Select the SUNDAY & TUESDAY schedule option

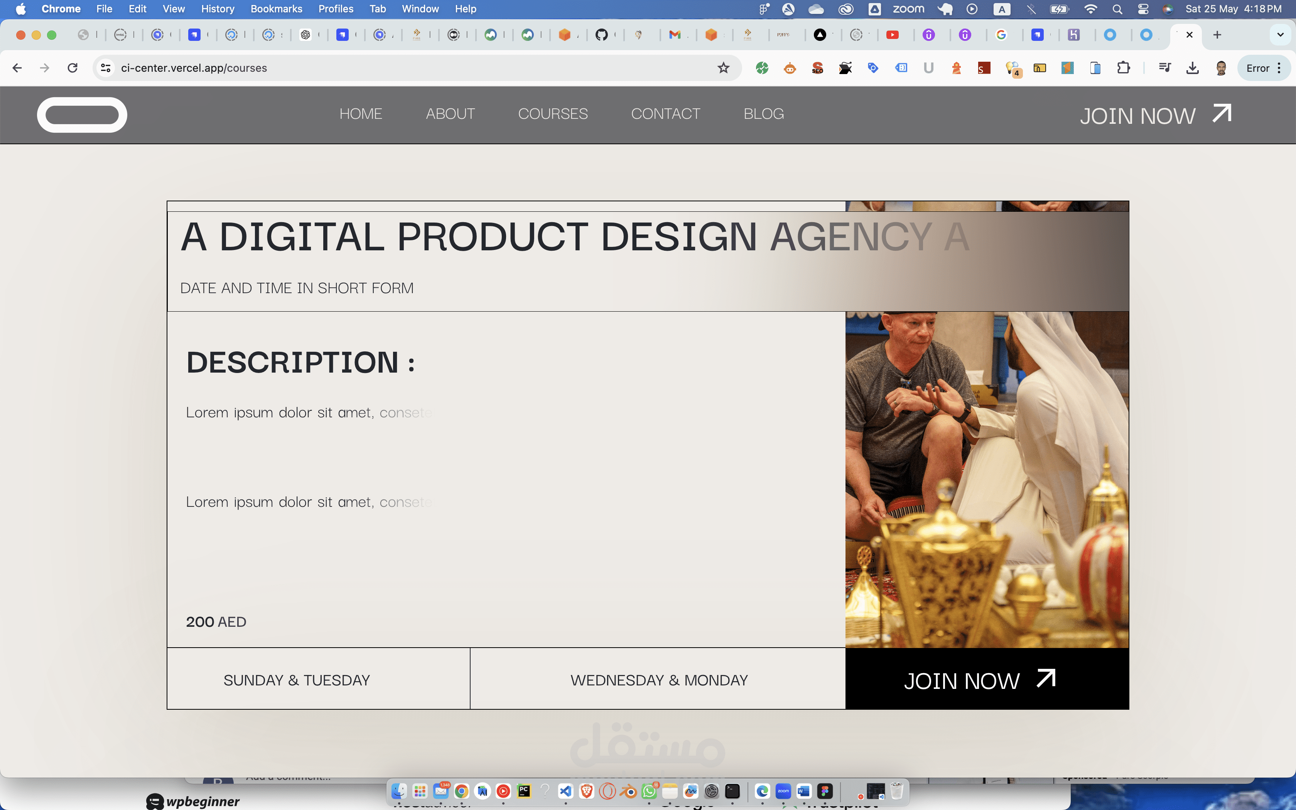297,680
